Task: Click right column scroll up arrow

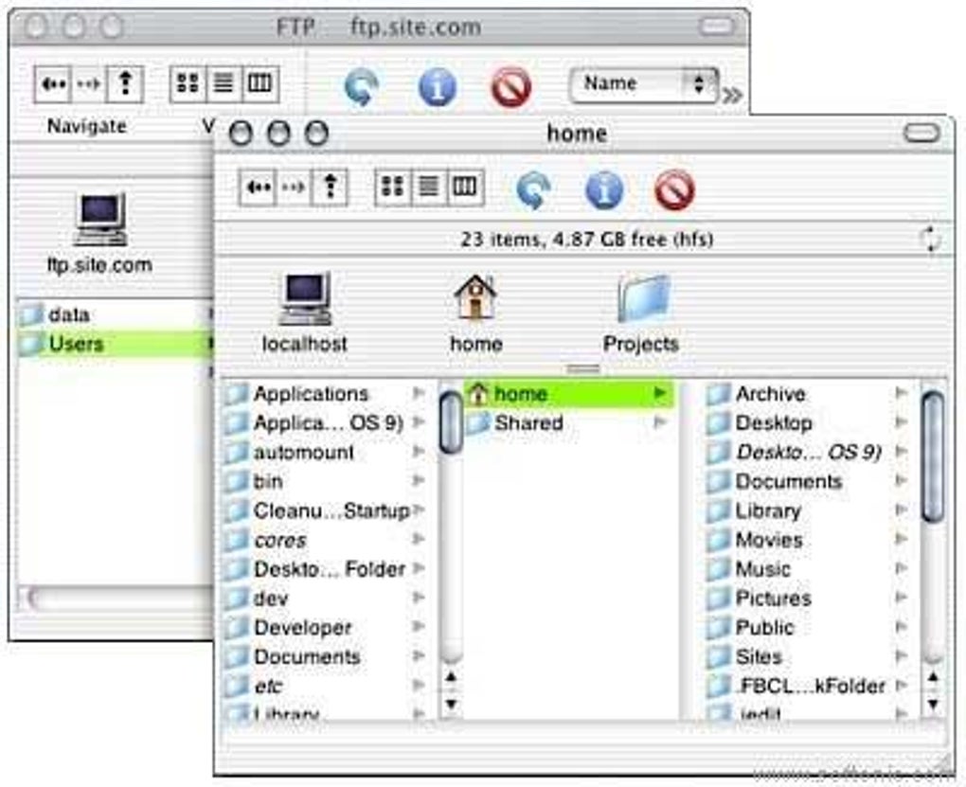Action: (x=933, y=678)
